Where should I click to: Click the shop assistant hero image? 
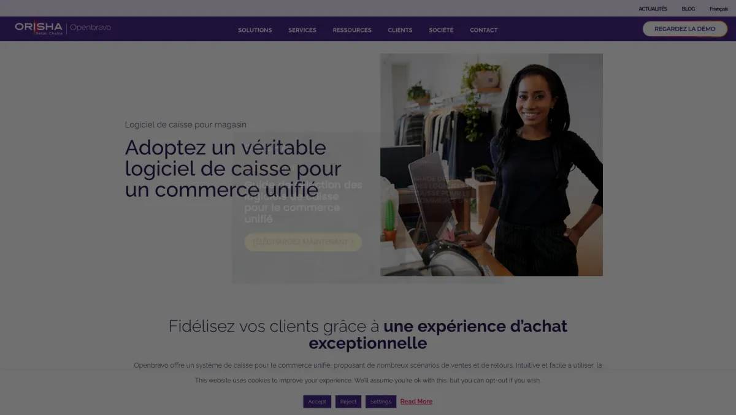tap(491, 164)
